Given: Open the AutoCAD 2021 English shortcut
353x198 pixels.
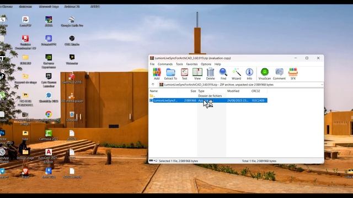Looking at the screenshot, I should click(49, 156).
